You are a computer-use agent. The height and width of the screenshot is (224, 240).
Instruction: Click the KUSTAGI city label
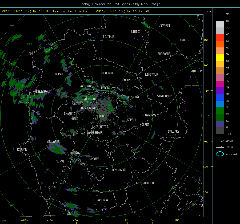pyautogui.click(x=134, y=97)
